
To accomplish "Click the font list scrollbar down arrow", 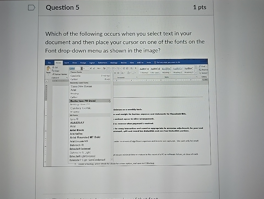I will click(112, 160).
